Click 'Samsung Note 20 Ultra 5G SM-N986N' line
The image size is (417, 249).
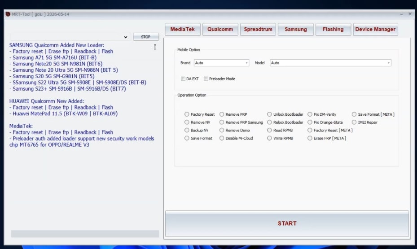click(64, 70)
